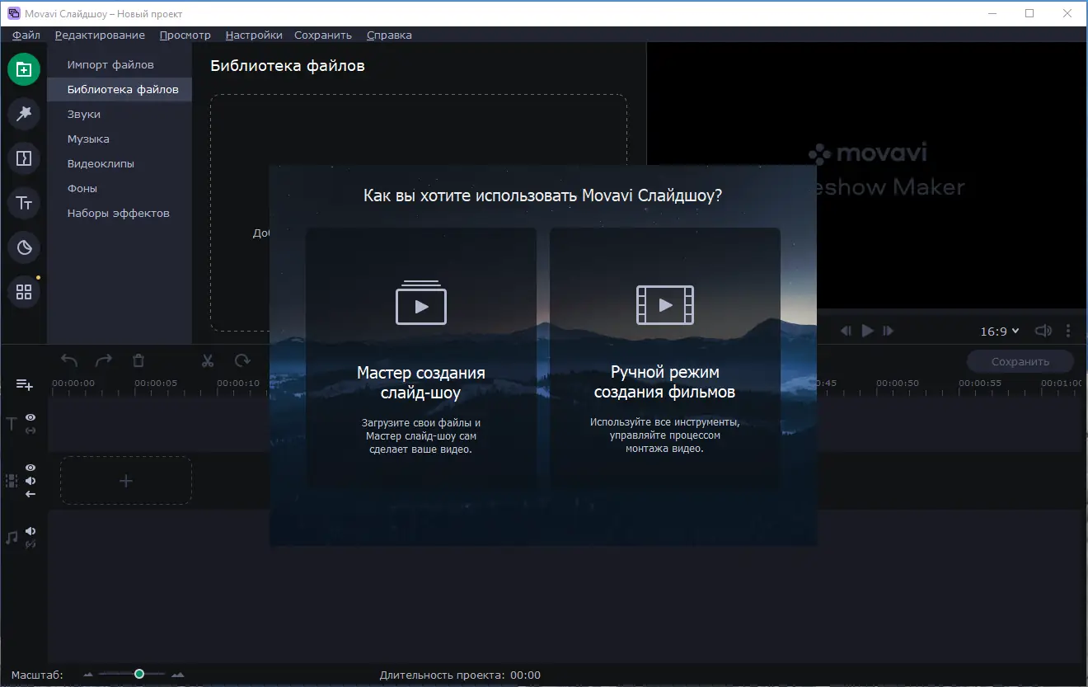Click the Undo arrow above the timeline
Viewport: 1088px width, 687px height.
[68, 360]
